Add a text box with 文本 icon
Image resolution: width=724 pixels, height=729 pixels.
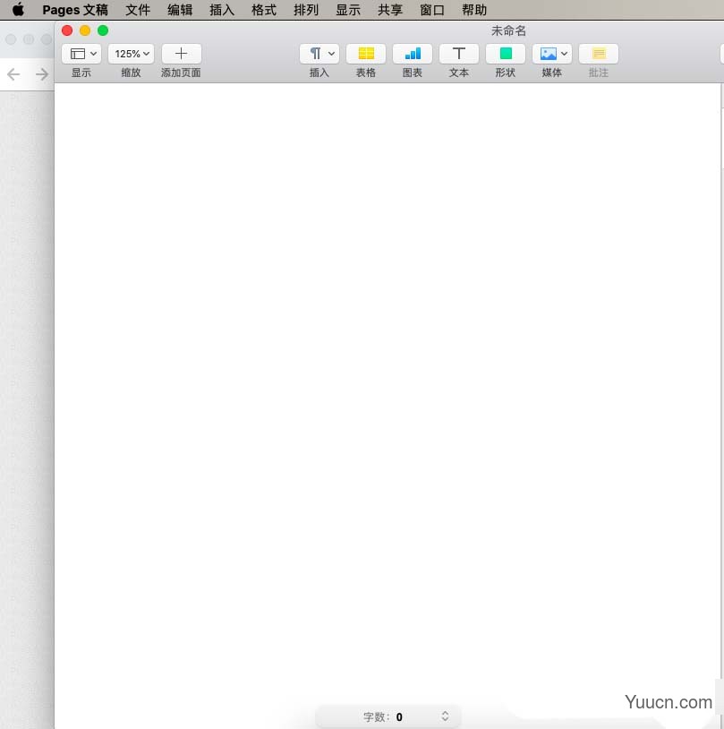coord(459,54)
